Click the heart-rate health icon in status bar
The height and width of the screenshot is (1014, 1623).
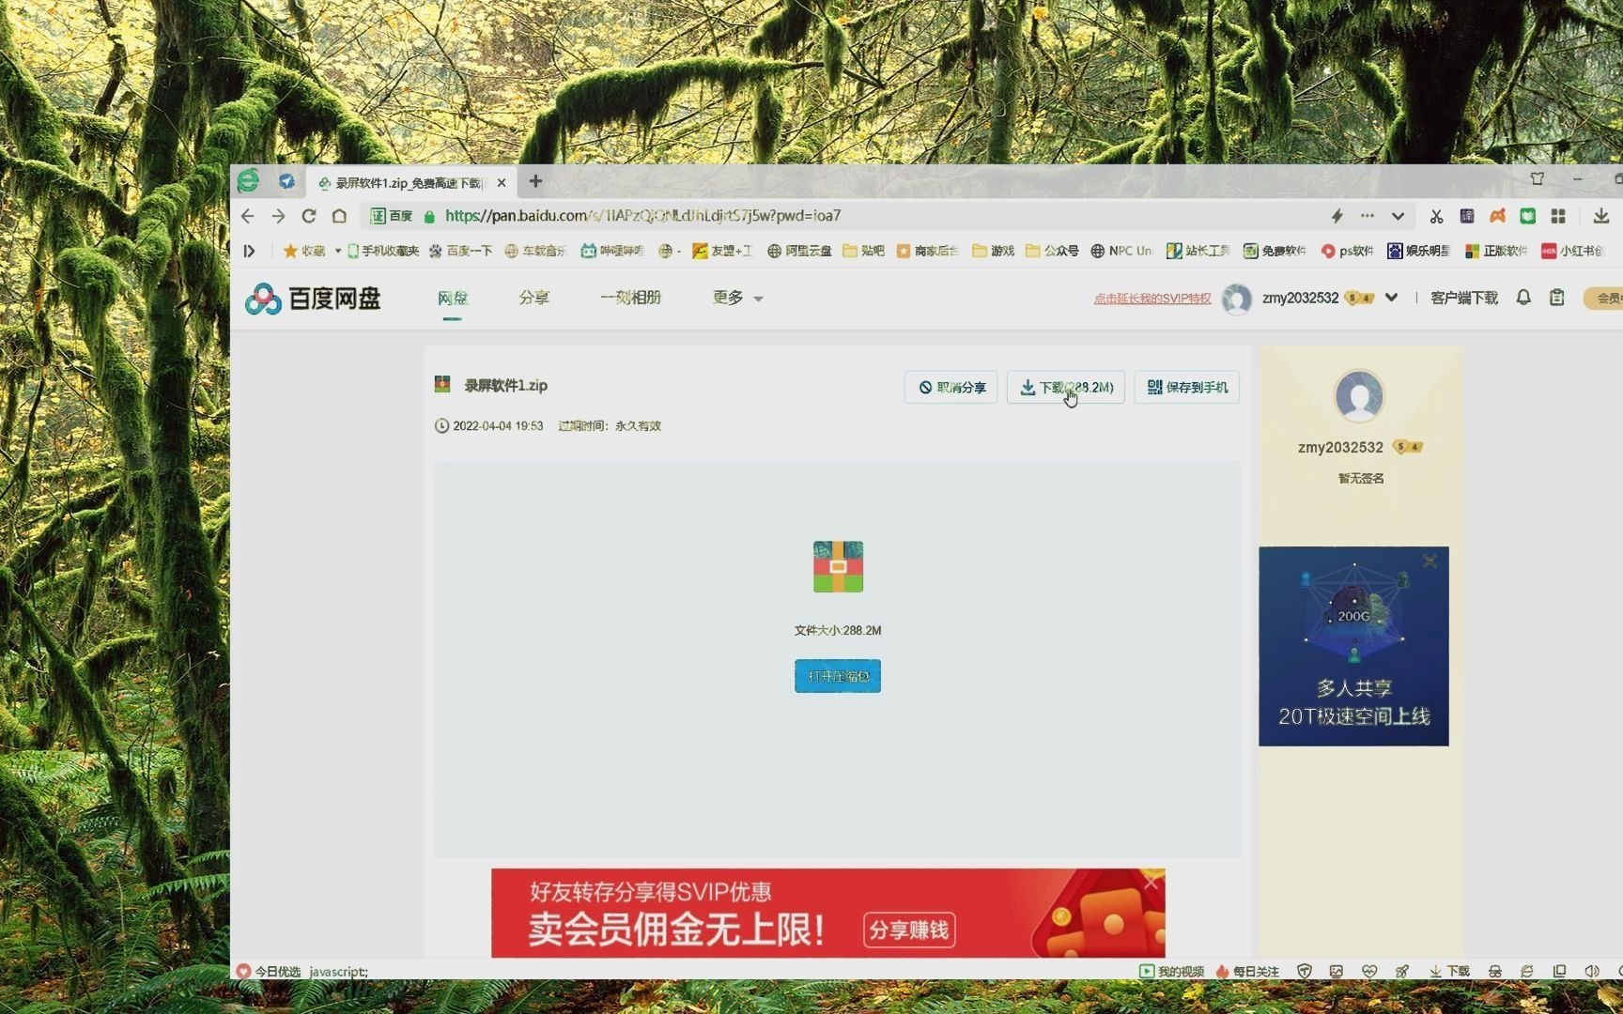(x=1368, y=972)
